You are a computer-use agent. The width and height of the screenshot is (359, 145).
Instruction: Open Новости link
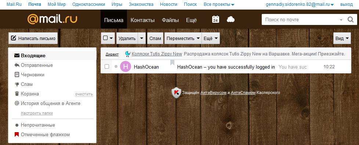click(x=168, y=4)
